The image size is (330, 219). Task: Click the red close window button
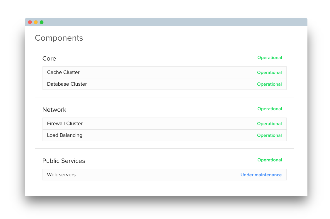pyautogui.click(x=30, y=22)
